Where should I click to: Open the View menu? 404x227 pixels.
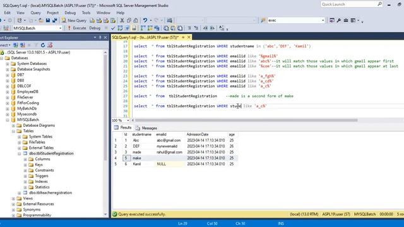(20, 13)
